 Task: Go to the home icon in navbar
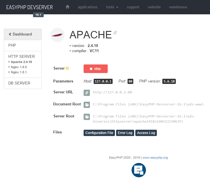pos(68,7)
